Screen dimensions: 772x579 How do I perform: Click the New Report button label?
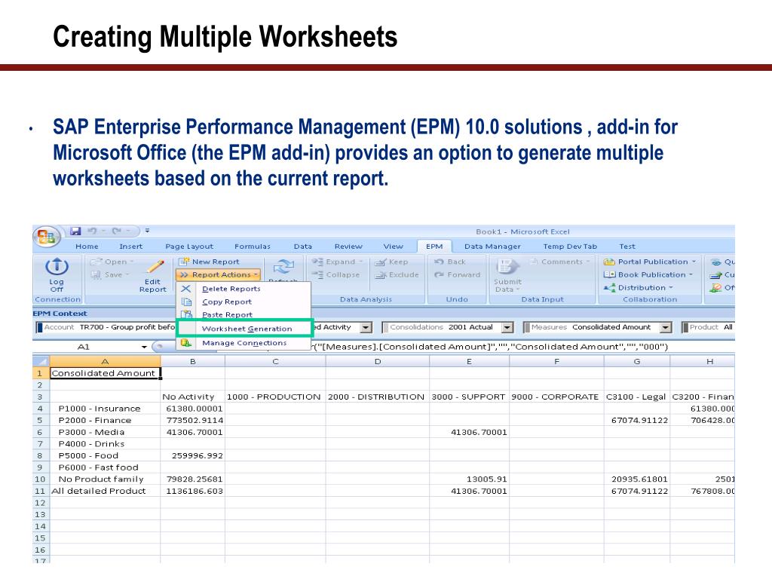point(215,262)
